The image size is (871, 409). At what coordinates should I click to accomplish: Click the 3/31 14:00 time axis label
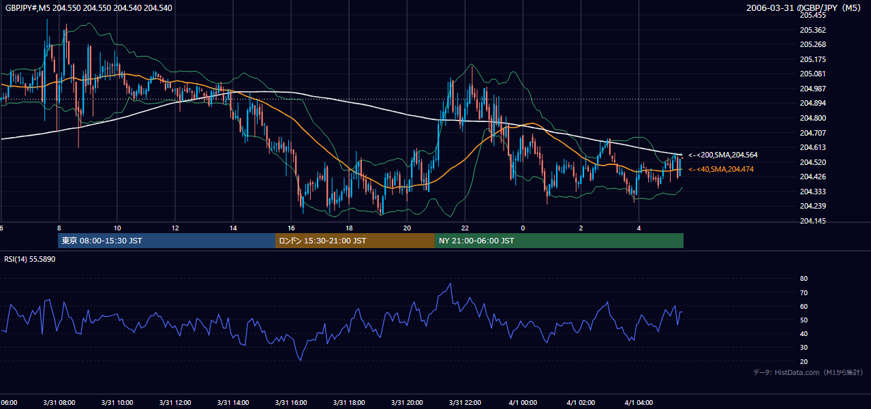tap(233, 403)
